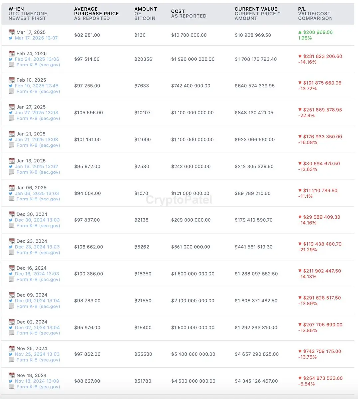Open the Nov 18, 2024 13:03 tweet link

point(37,381)
